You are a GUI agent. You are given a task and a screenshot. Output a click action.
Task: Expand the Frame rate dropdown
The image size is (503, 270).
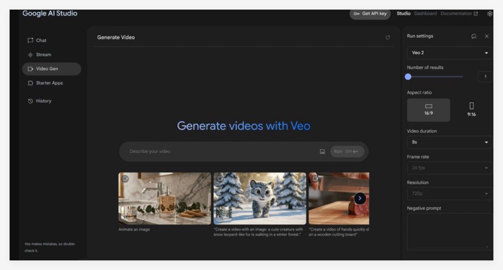(x=449, y=168)
